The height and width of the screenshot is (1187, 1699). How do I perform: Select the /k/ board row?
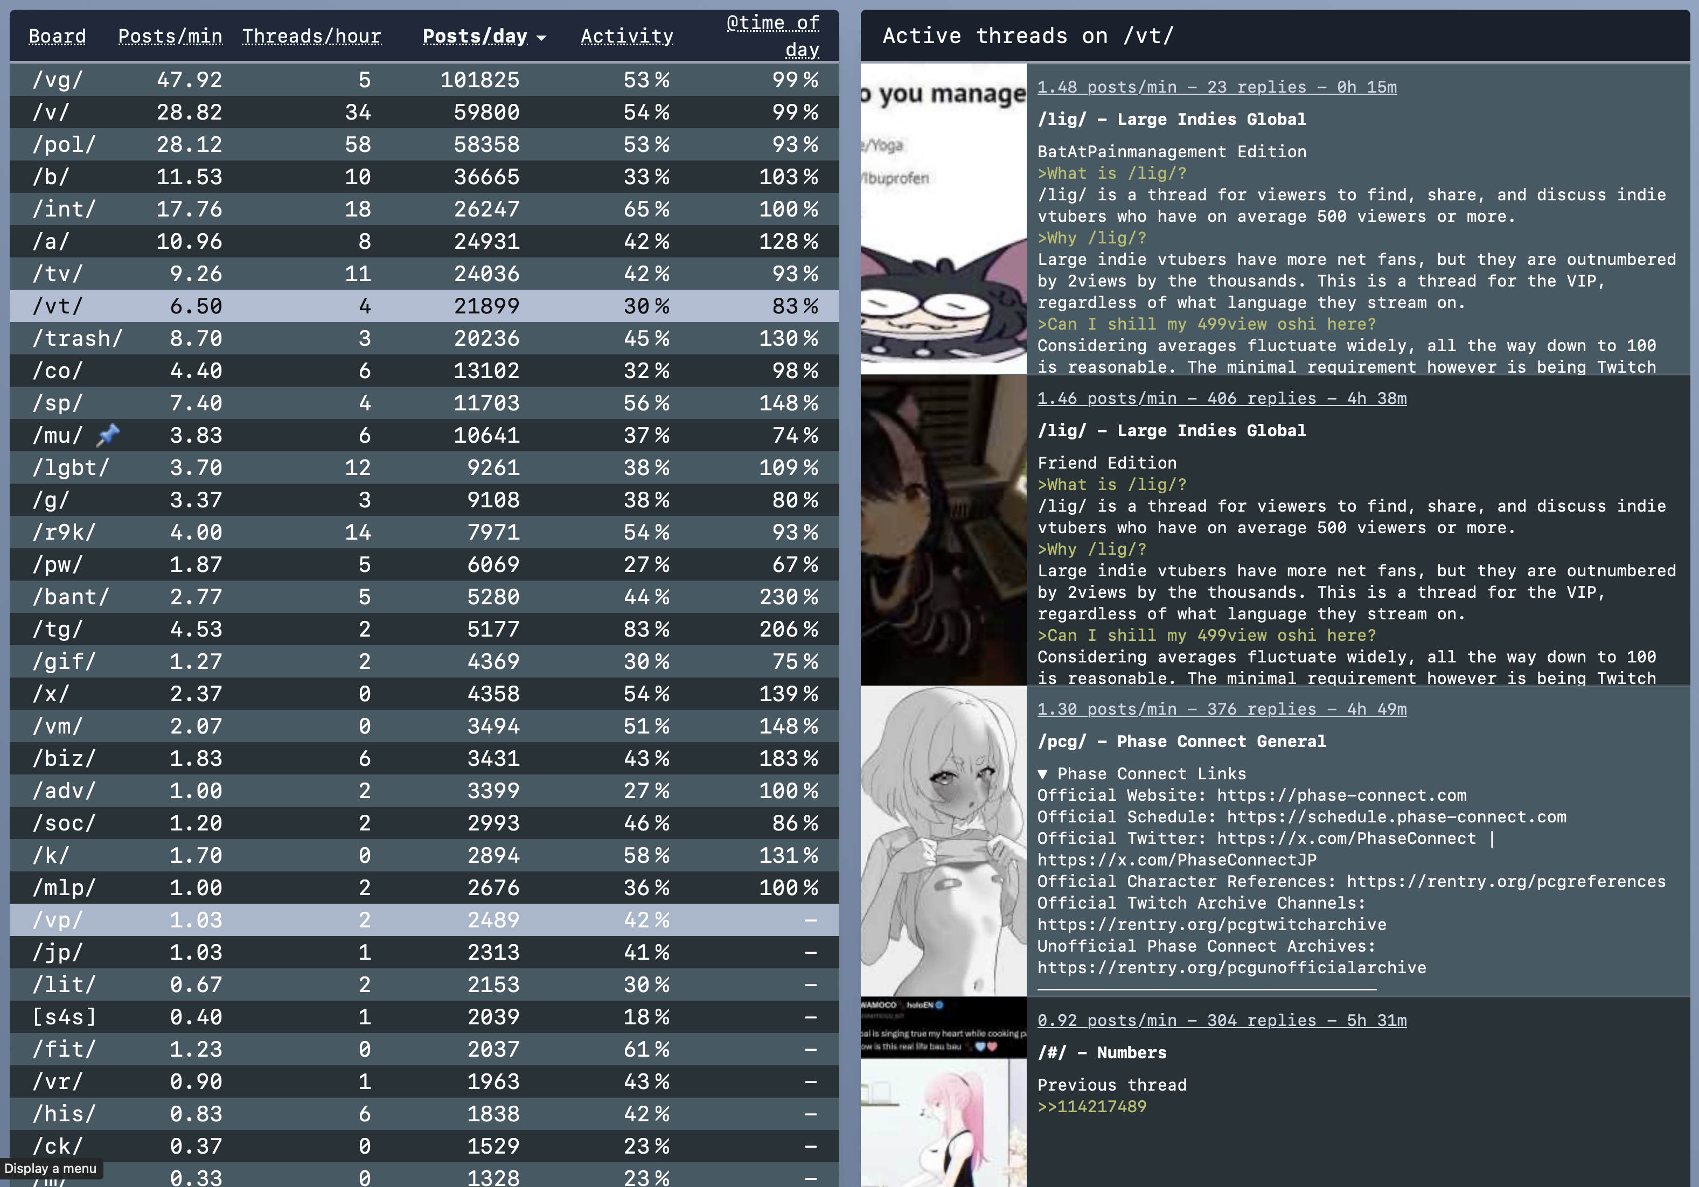click(424, 855)
